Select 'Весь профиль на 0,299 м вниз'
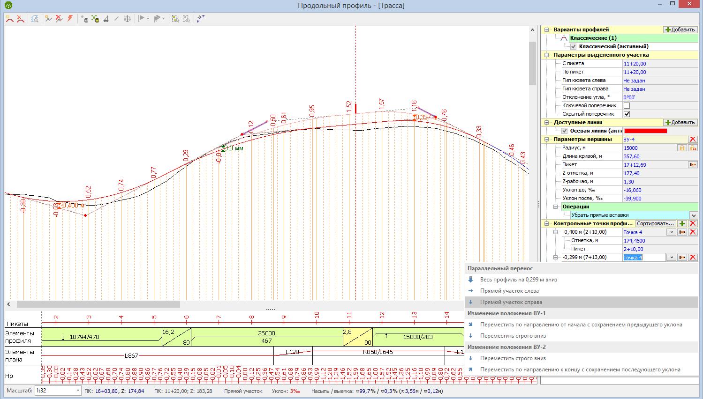 518,280
